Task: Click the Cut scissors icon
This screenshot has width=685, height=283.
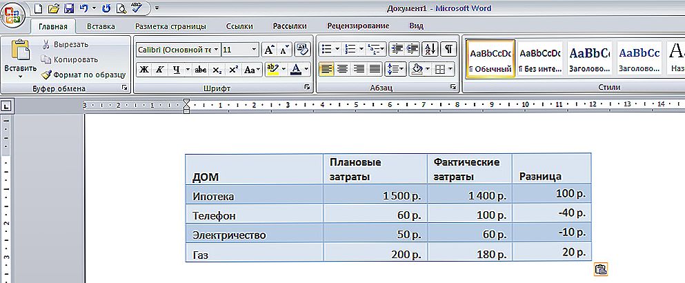Action: pos(46,44)
